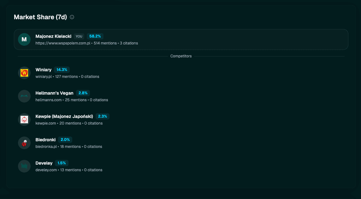Expand the Competitors section divider
The image size is (361, 199).
point(181,56)
